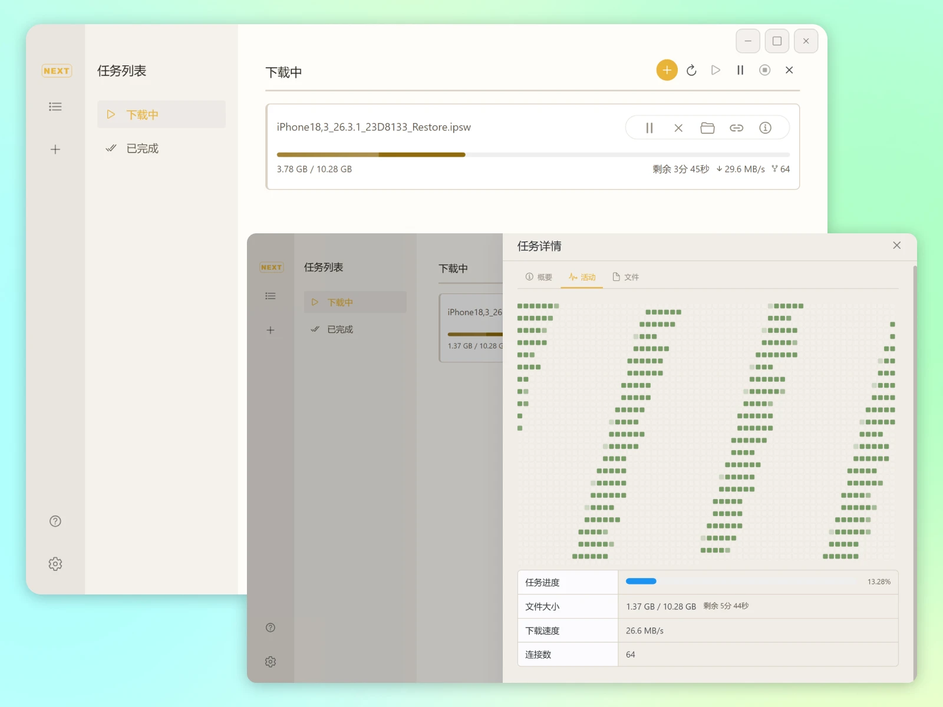Select the 已完成 category in the task list
The image size is (943, 707).
pyautogui.click(x=142, y=148)
